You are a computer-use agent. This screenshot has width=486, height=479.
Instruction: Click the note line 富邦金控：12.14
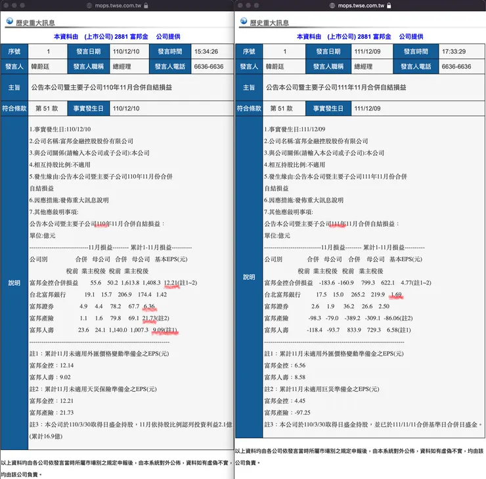pyautogui.click(x=51, y=365)
